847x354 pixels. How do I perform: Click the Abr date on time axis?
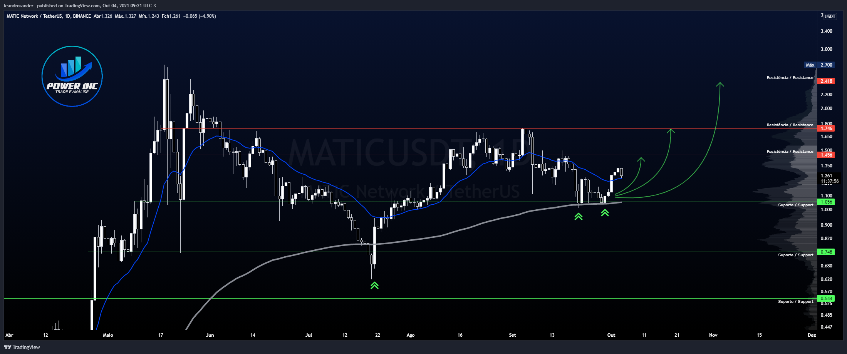pos(9,335)
